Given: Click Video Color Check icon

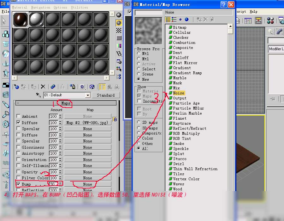Looking at the screenshot, I should [119, 46].
